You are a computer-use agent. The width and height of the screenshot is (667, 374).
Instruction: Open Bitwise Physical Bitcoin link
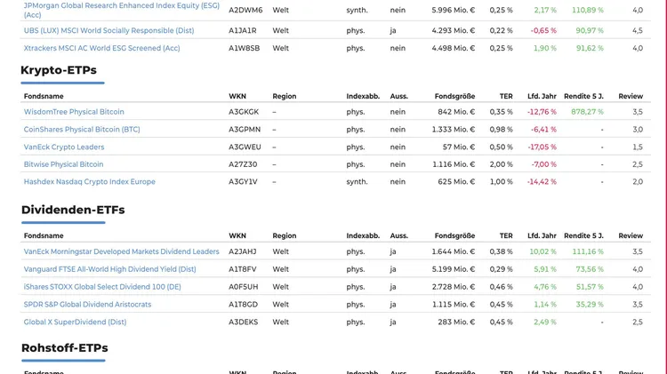(63, 164)
